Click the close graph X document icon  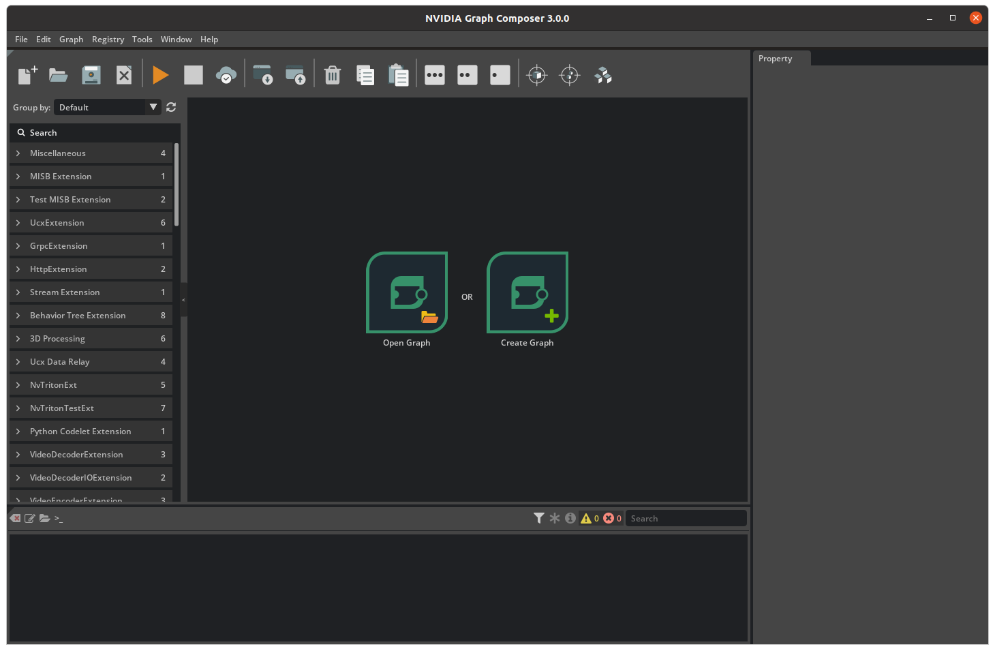coord(124,75)
